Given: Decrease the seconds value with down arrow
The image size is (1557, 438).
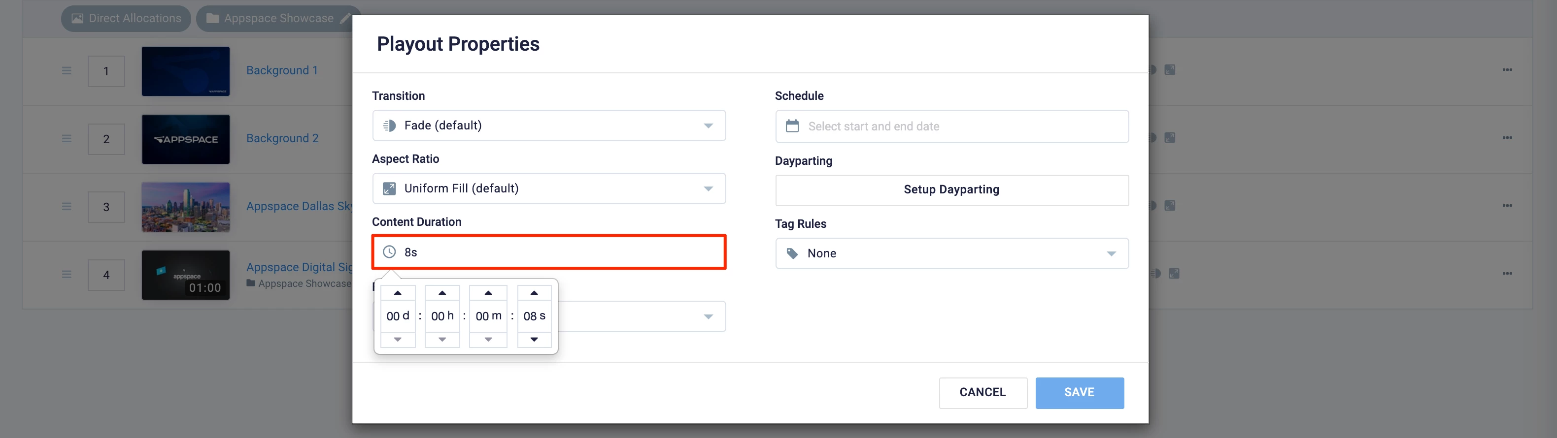Looking at the screenshot, I should (x=534, y=340).
